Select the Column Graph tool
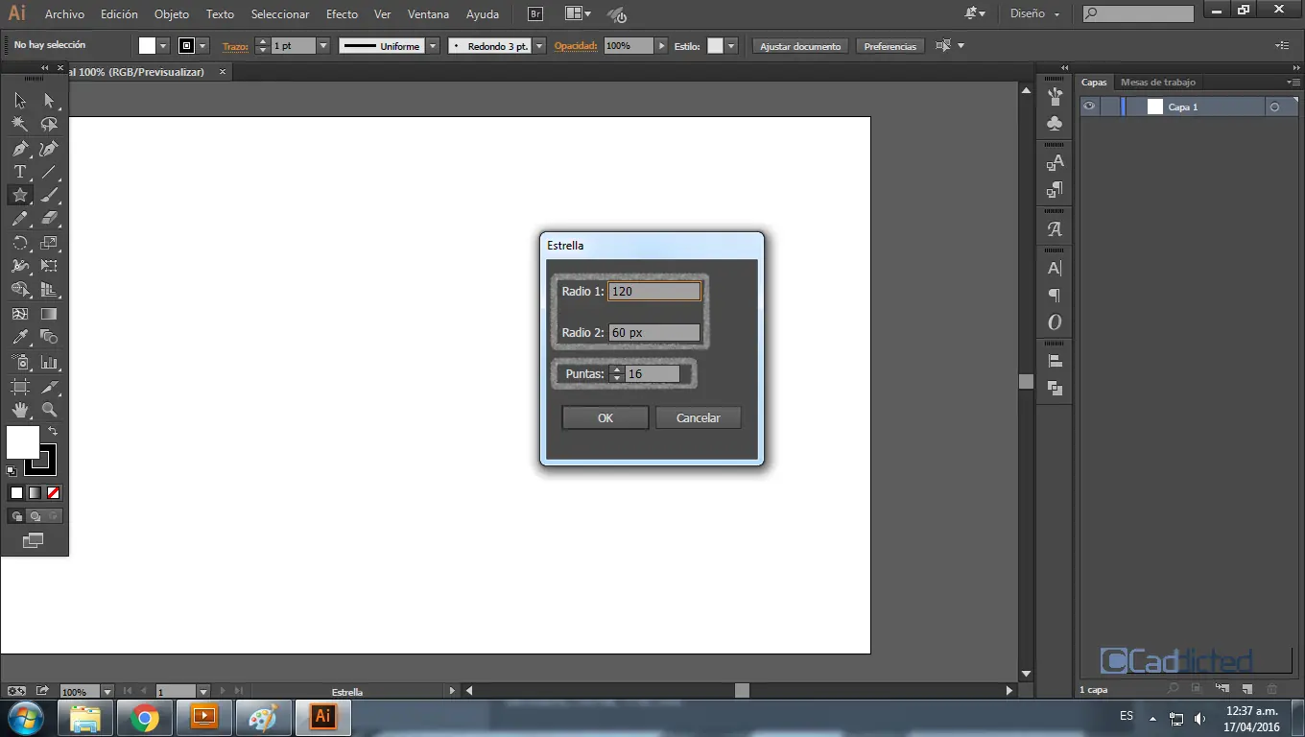 click(x=49, y=363)
